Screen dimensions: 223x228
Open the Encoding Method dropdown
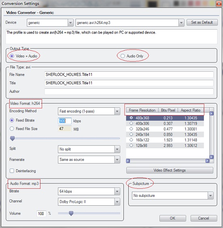[117, 111]
